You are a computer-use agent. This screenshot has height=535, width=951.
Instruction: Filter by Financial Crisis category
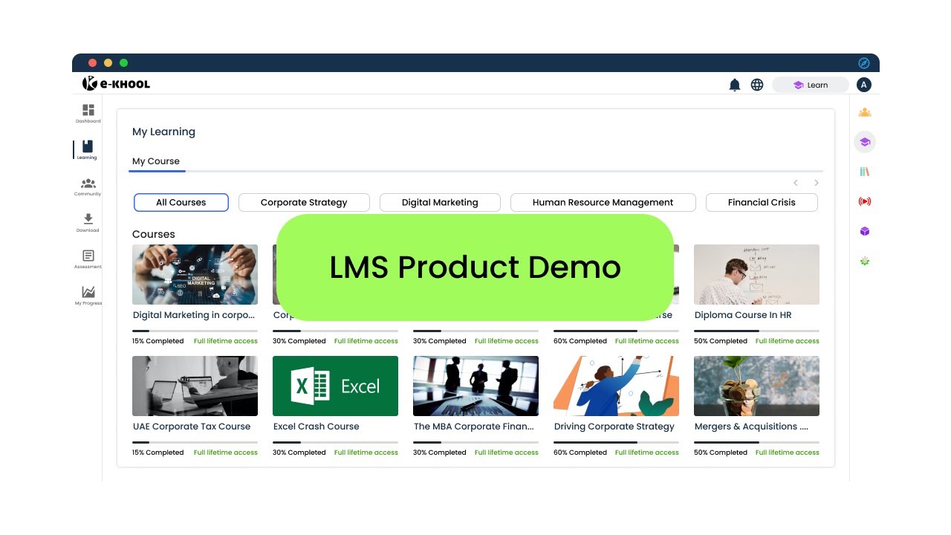(x=762, y=202)
